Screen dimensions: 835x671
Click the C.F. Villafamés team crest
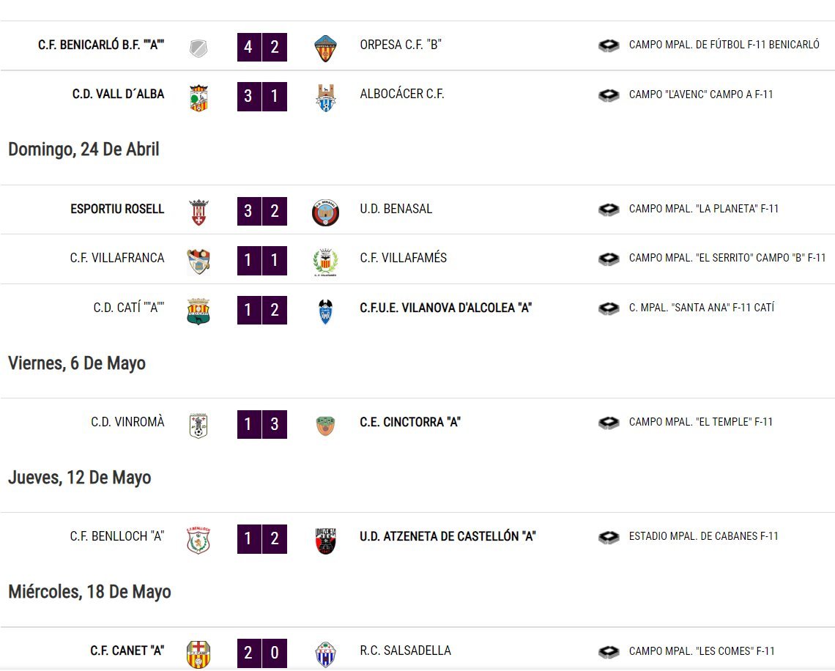click(x=325, y=262)
